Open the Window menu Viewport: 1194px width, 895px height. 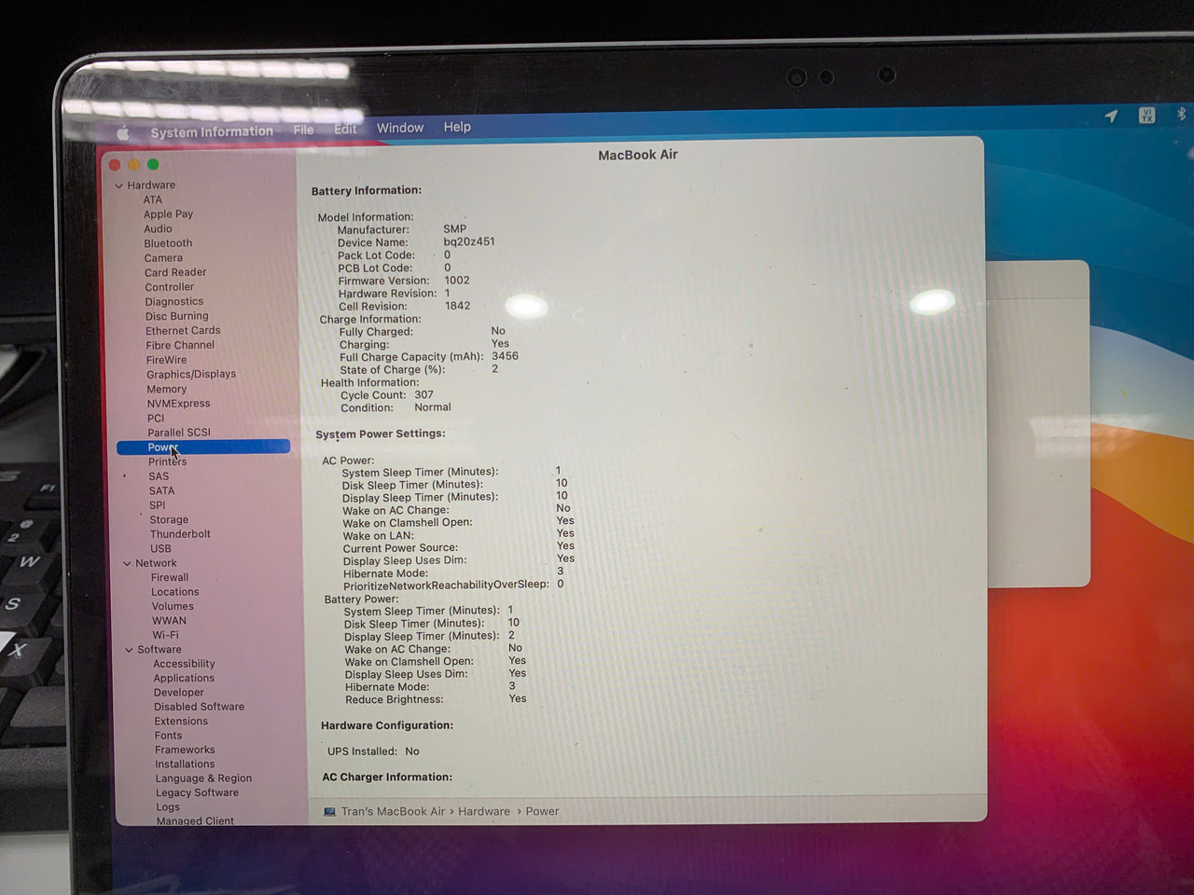(400, 128)
